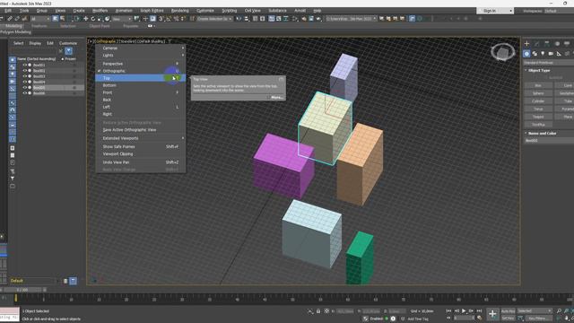Toggle the Auto Key button

click(x=508, y=311)
